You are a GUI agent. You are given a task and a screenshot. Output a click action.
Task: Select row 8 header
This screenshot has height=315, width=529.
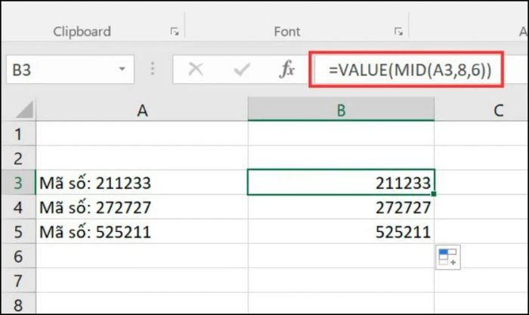pyautogui.click(x=18, y=304)
